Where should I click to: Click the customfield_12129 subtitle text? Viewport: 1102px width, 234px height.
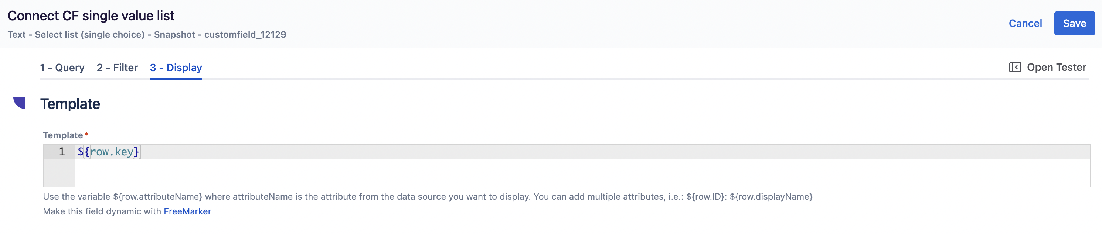point(245,35)
